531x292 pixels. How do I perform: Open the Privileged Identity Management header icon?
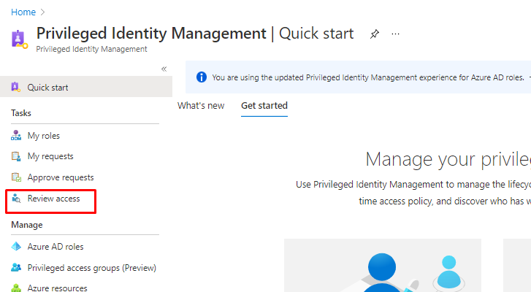18,38
